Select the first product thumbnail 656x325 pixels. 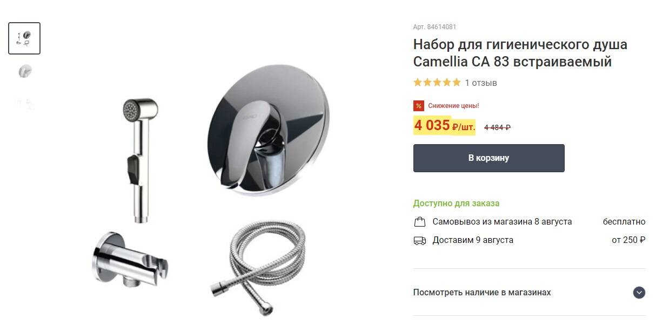click(x=24, y=38)
